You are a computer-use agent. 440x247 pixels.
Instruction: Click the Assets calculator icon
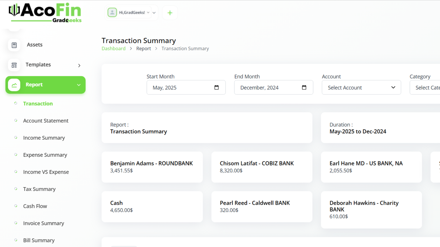(x=14, y=45)
